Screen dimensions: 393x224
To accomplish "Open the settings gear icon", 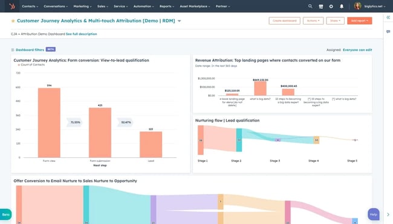I will tap(331, 7).
